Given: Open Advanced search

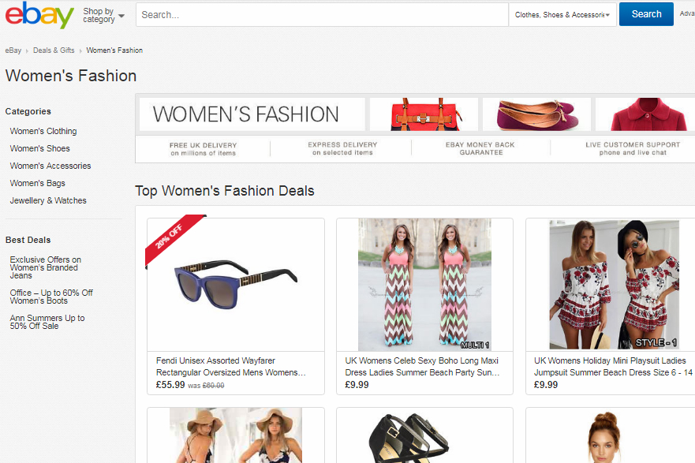Looking at the screenshot, I should pos(688,13).
